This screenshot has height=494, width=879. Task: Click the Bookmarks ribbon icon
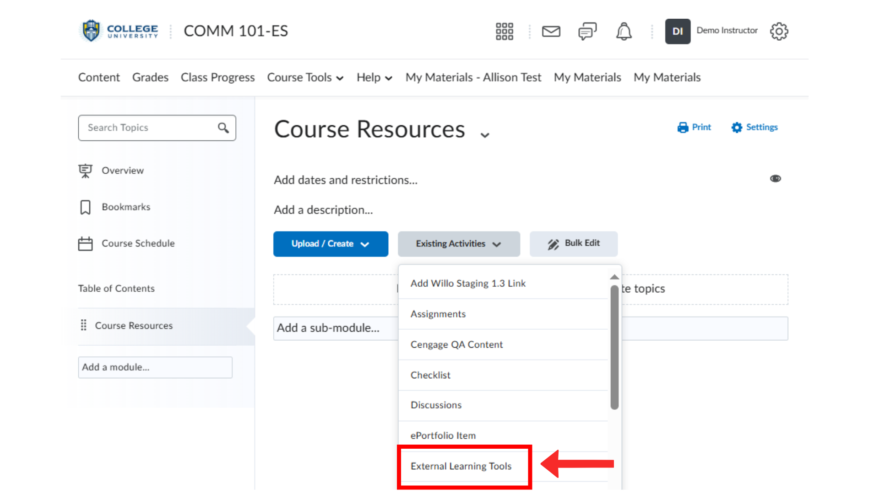[x=85, y=207]
